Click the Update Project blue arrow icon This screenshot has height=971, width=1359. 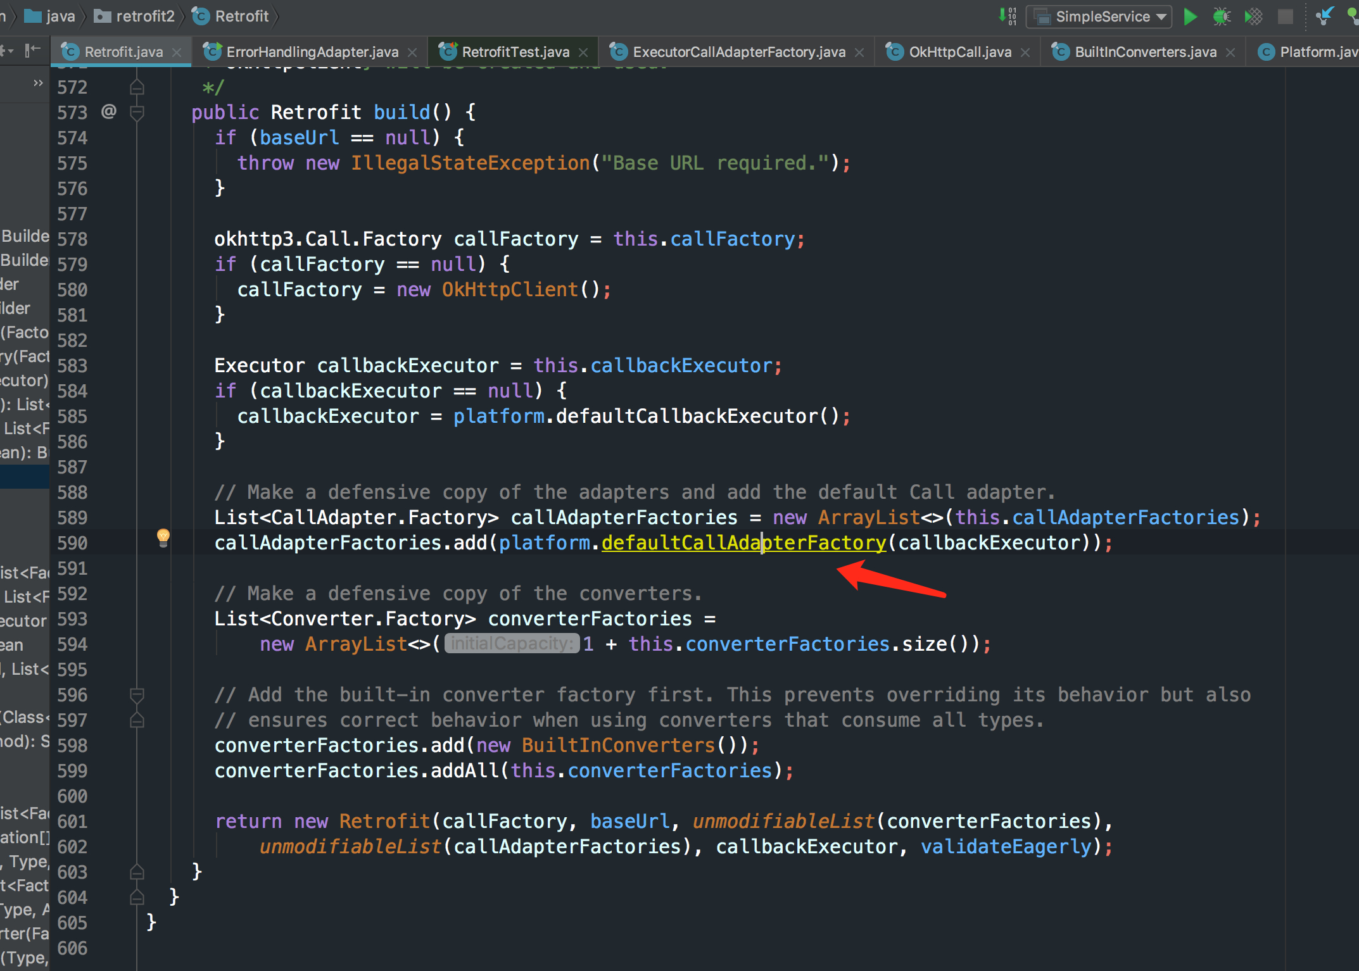coord(1324,16)
